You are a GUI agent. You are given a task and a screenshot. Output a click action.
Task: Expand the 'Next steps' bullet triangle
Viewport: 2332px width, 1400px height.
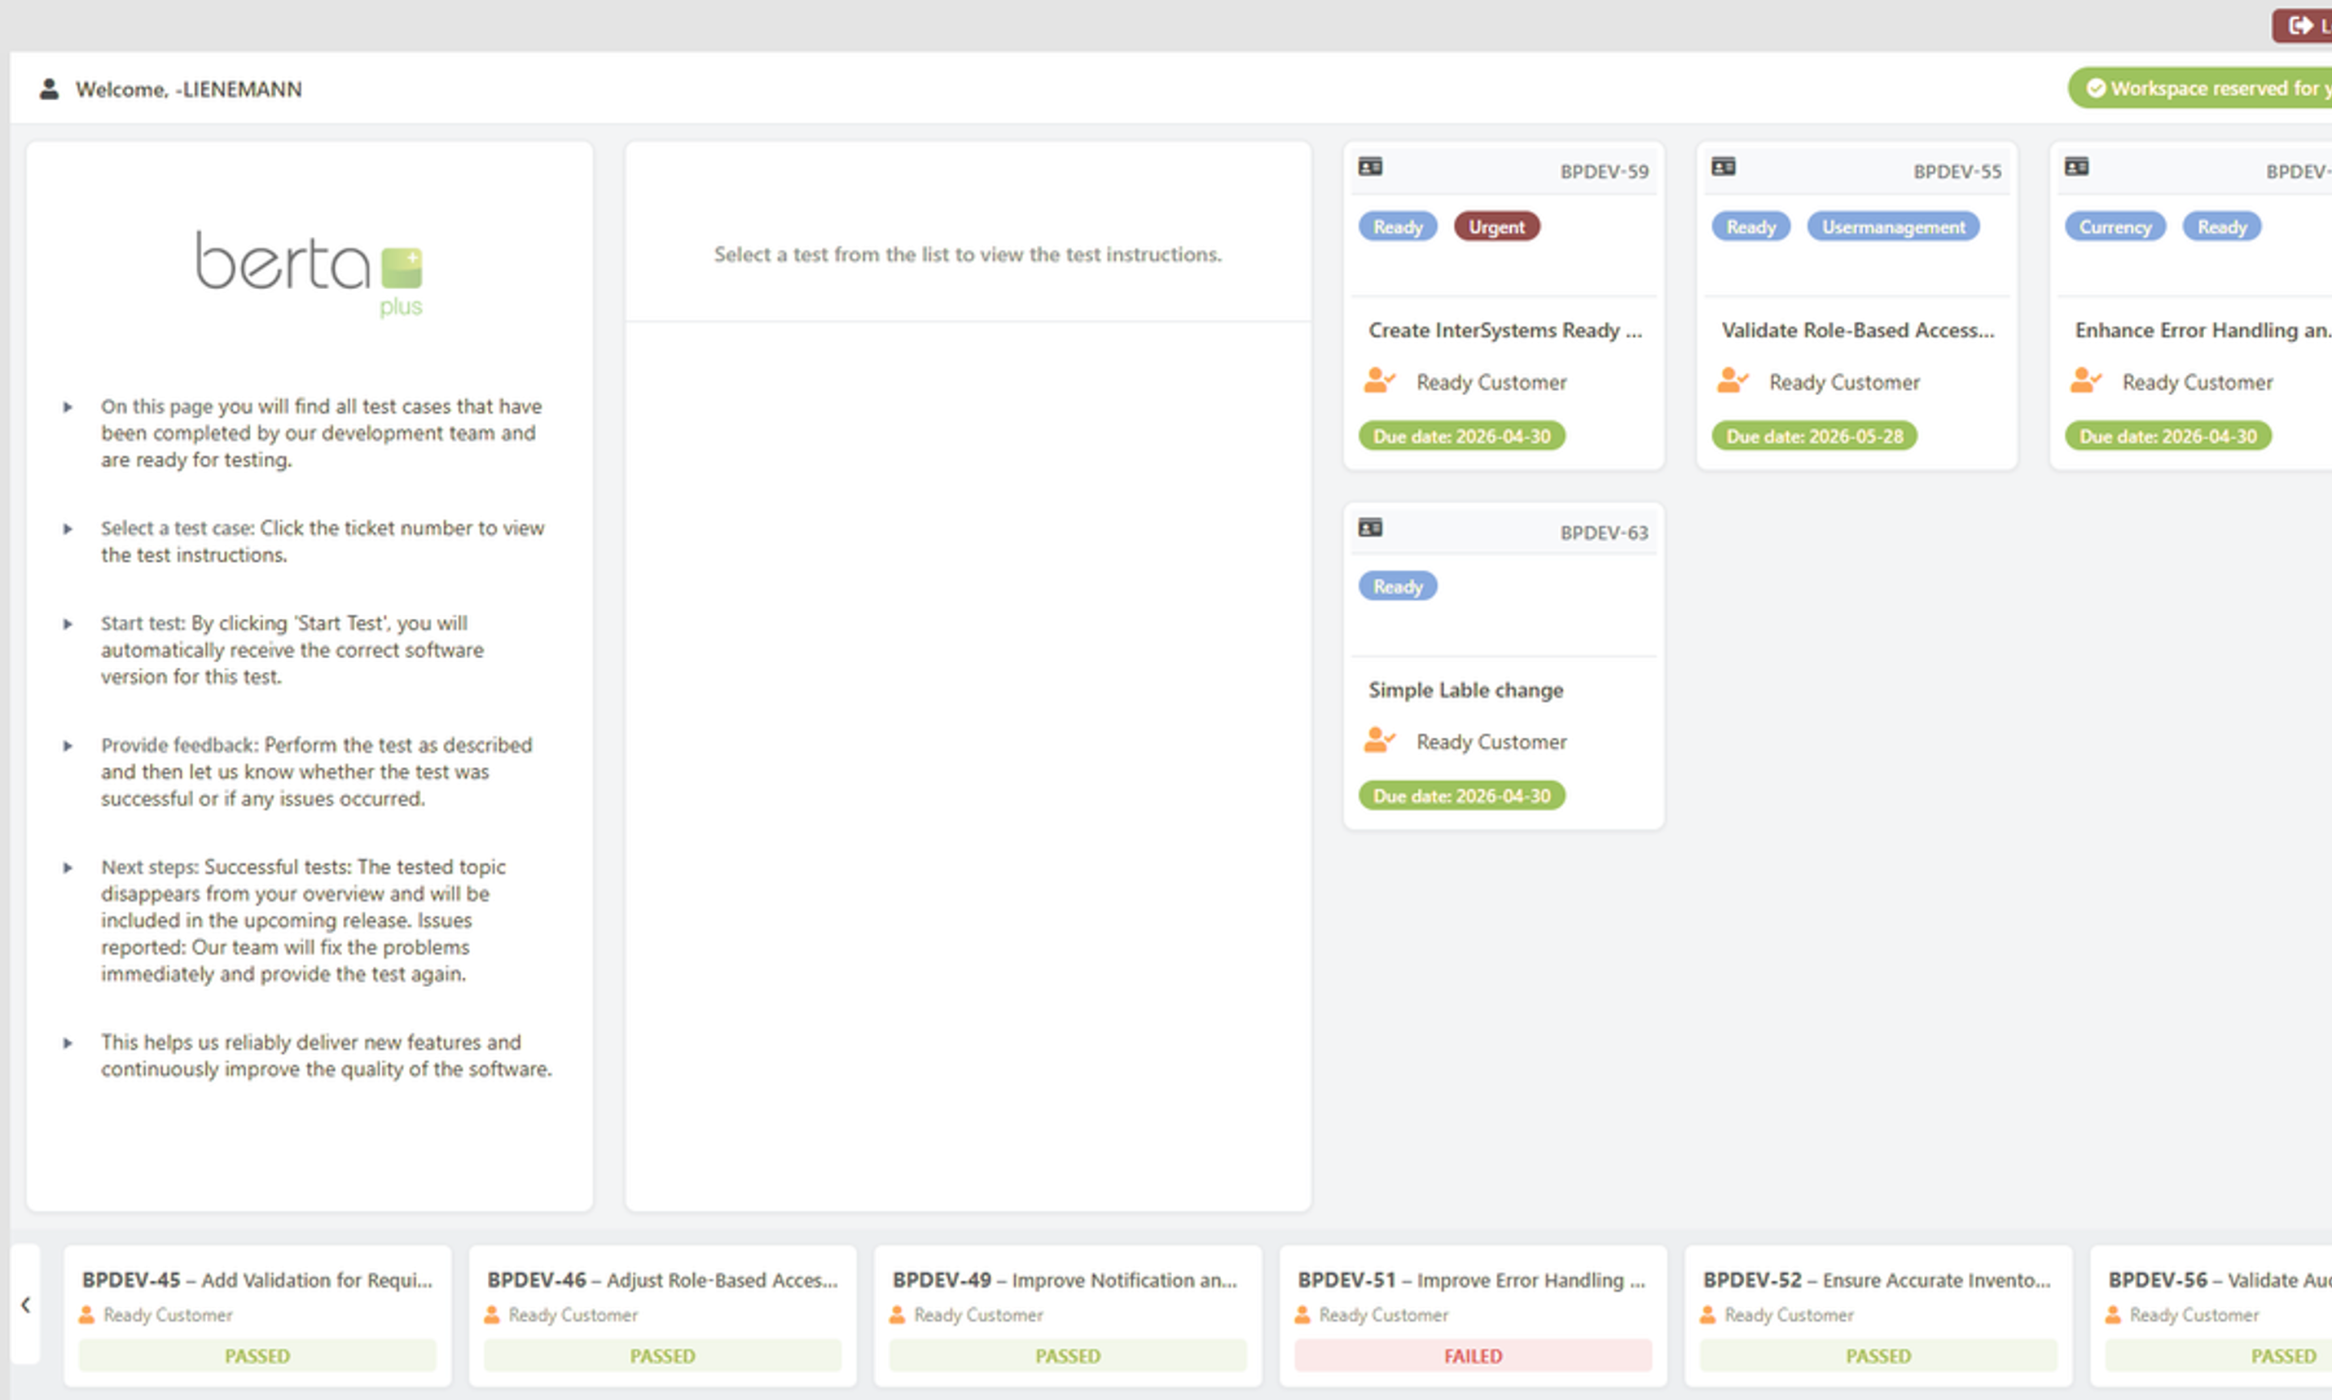click(x=68, y=868)
